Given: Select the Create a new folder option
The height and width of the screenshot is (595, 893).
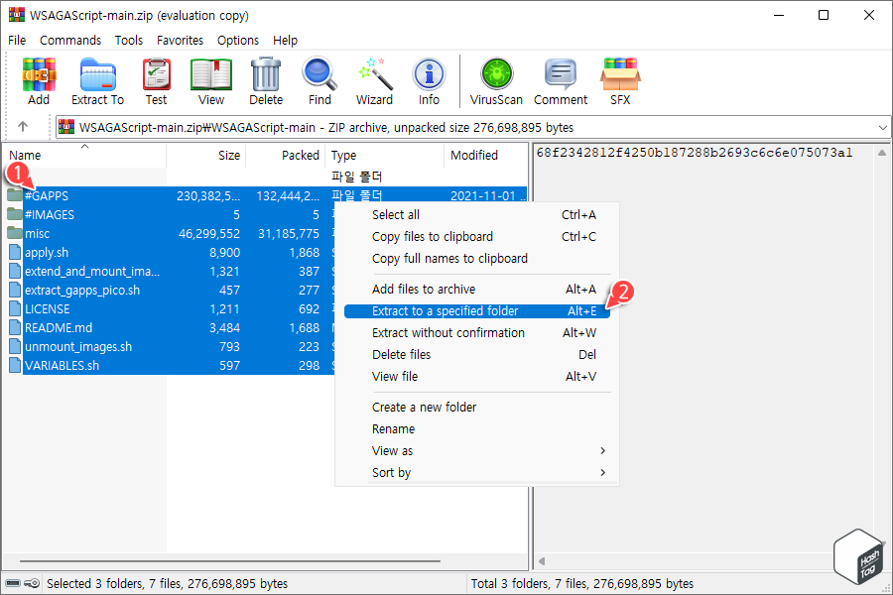Looking at the screenshot, I should tap(425, 407).
